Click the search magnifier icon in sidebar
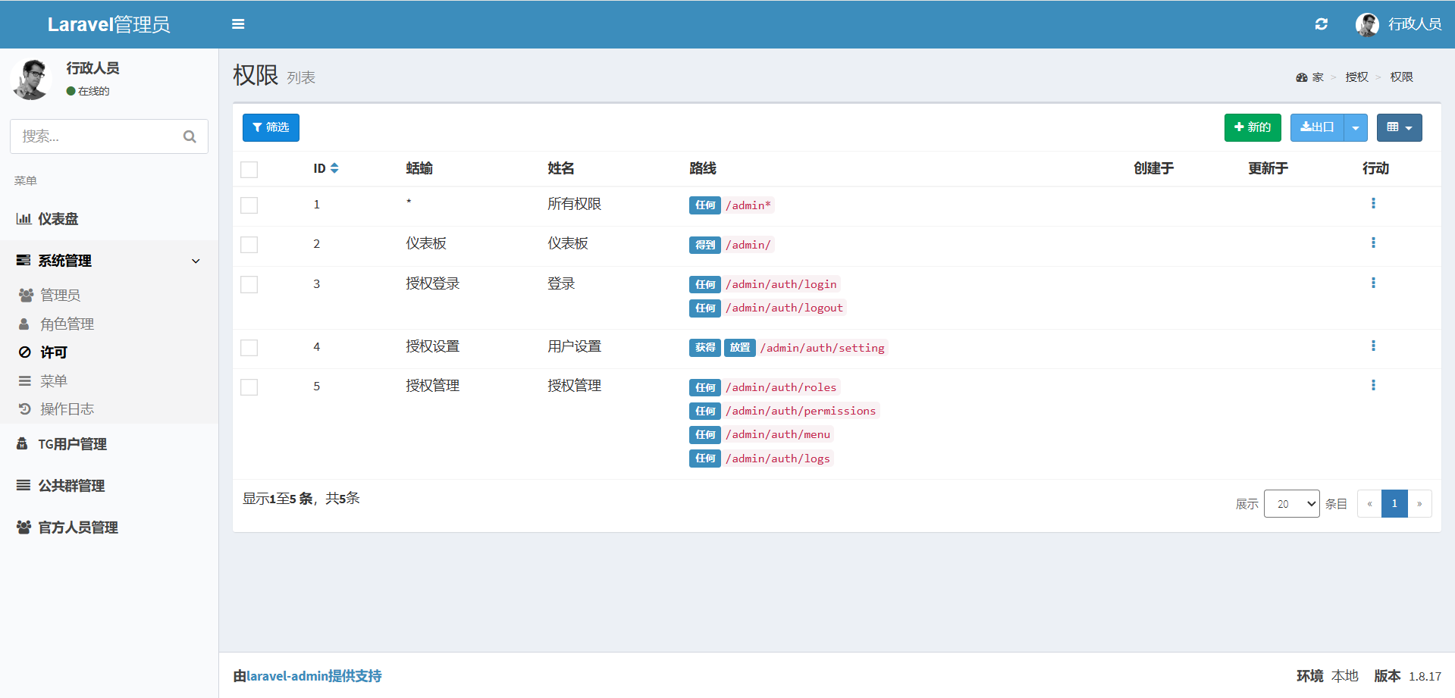 190,136
